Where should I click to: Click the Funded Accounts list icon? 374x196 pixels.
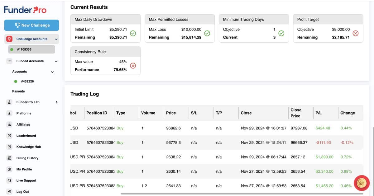coord(9,61)
